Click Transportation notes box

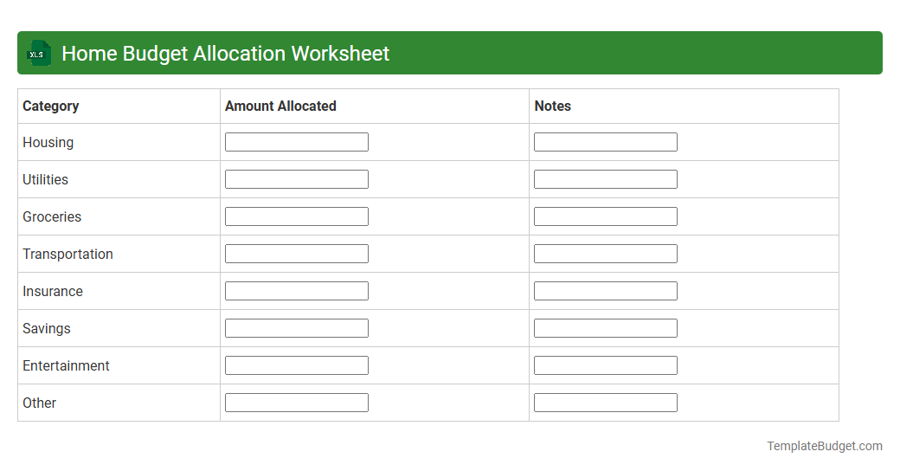point(606,254)
